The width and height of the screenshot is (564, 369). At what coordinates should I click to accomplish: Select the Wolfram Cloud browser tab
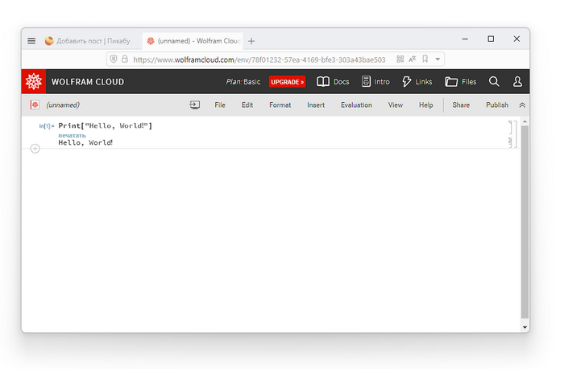point(193,41)
